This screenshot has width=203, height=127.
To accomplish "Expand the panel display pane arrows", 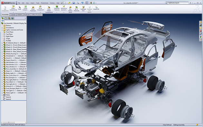I will click(25, 18).
